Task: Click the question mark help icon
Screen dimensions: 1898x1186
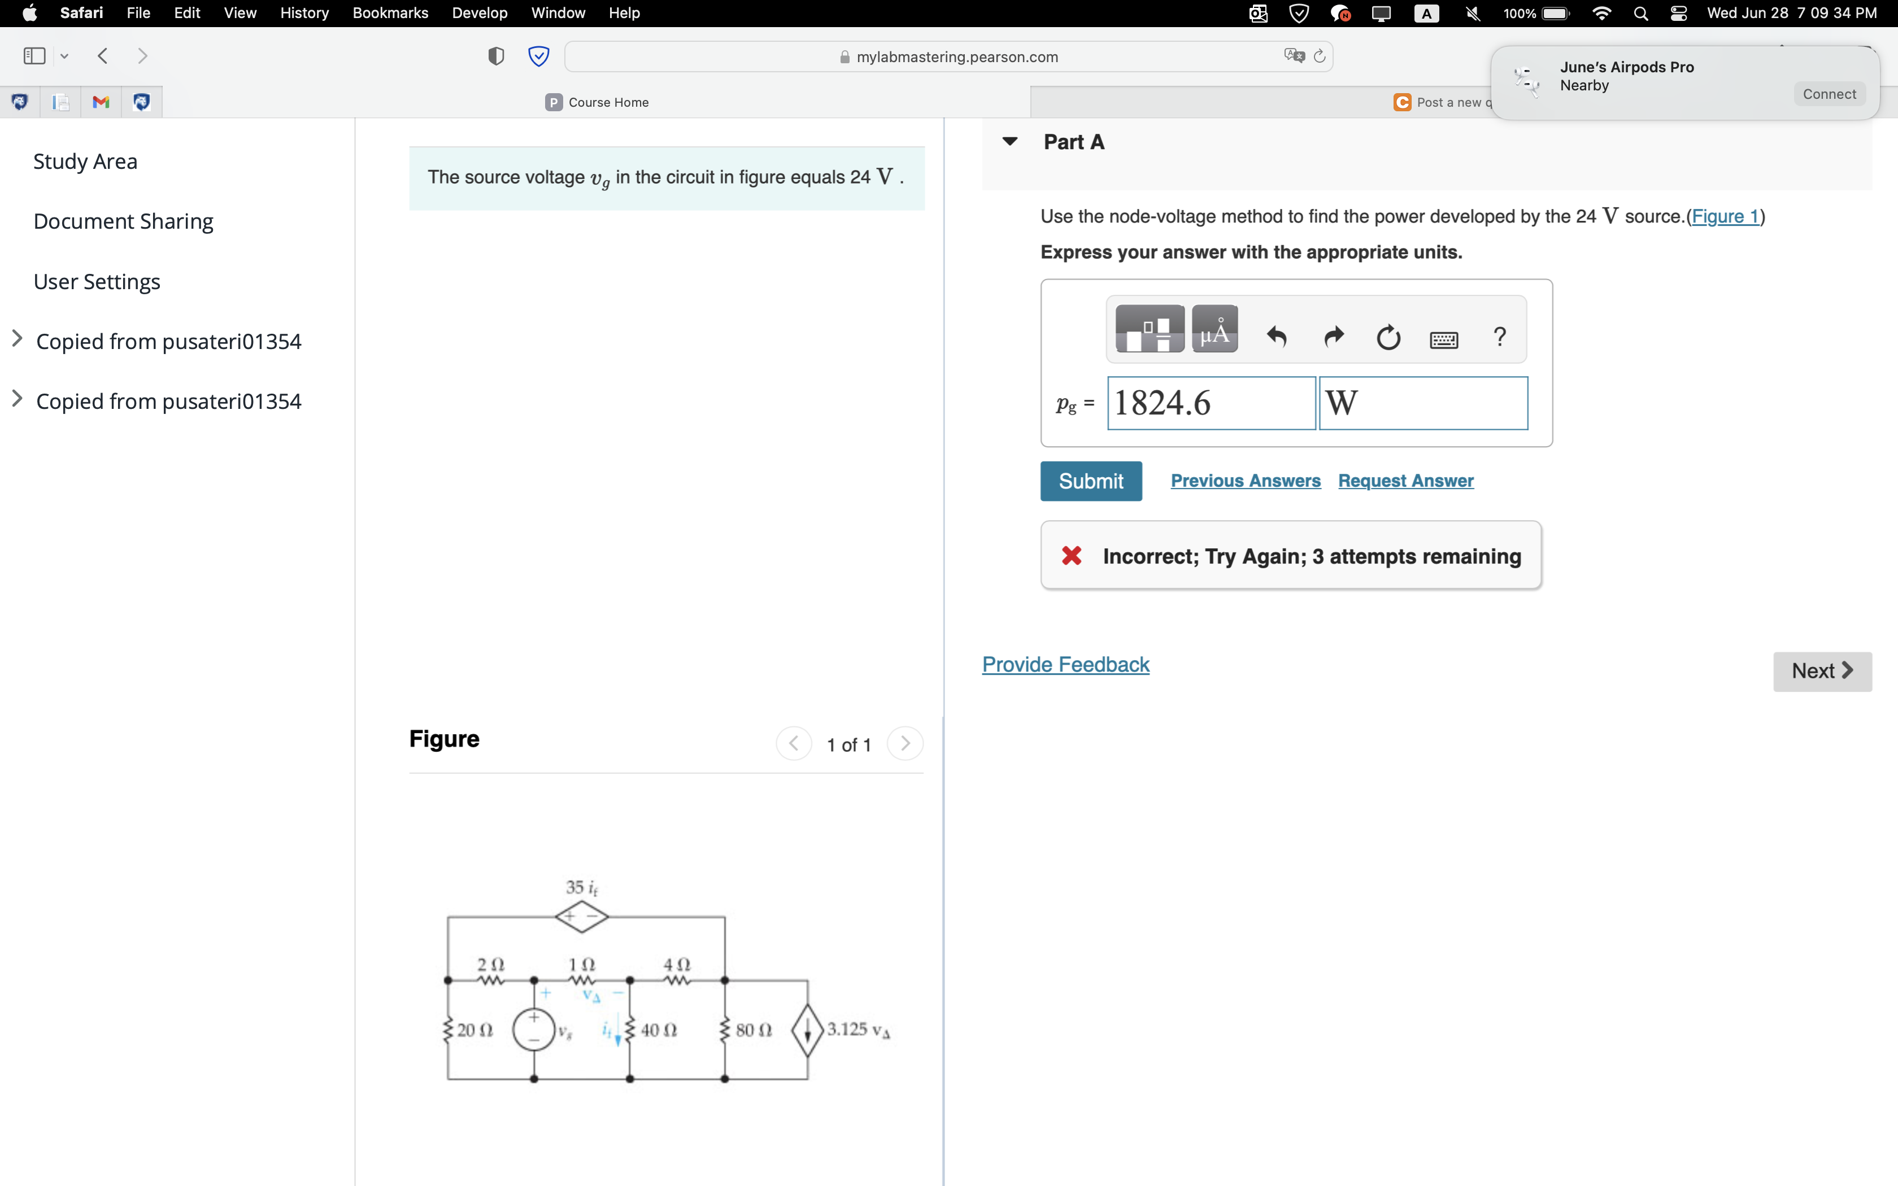Action: click(1500, 337)
